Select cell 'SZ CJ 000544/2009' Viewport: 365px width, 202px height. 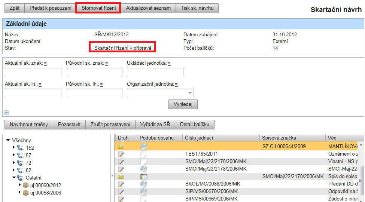tap(284, 147)
